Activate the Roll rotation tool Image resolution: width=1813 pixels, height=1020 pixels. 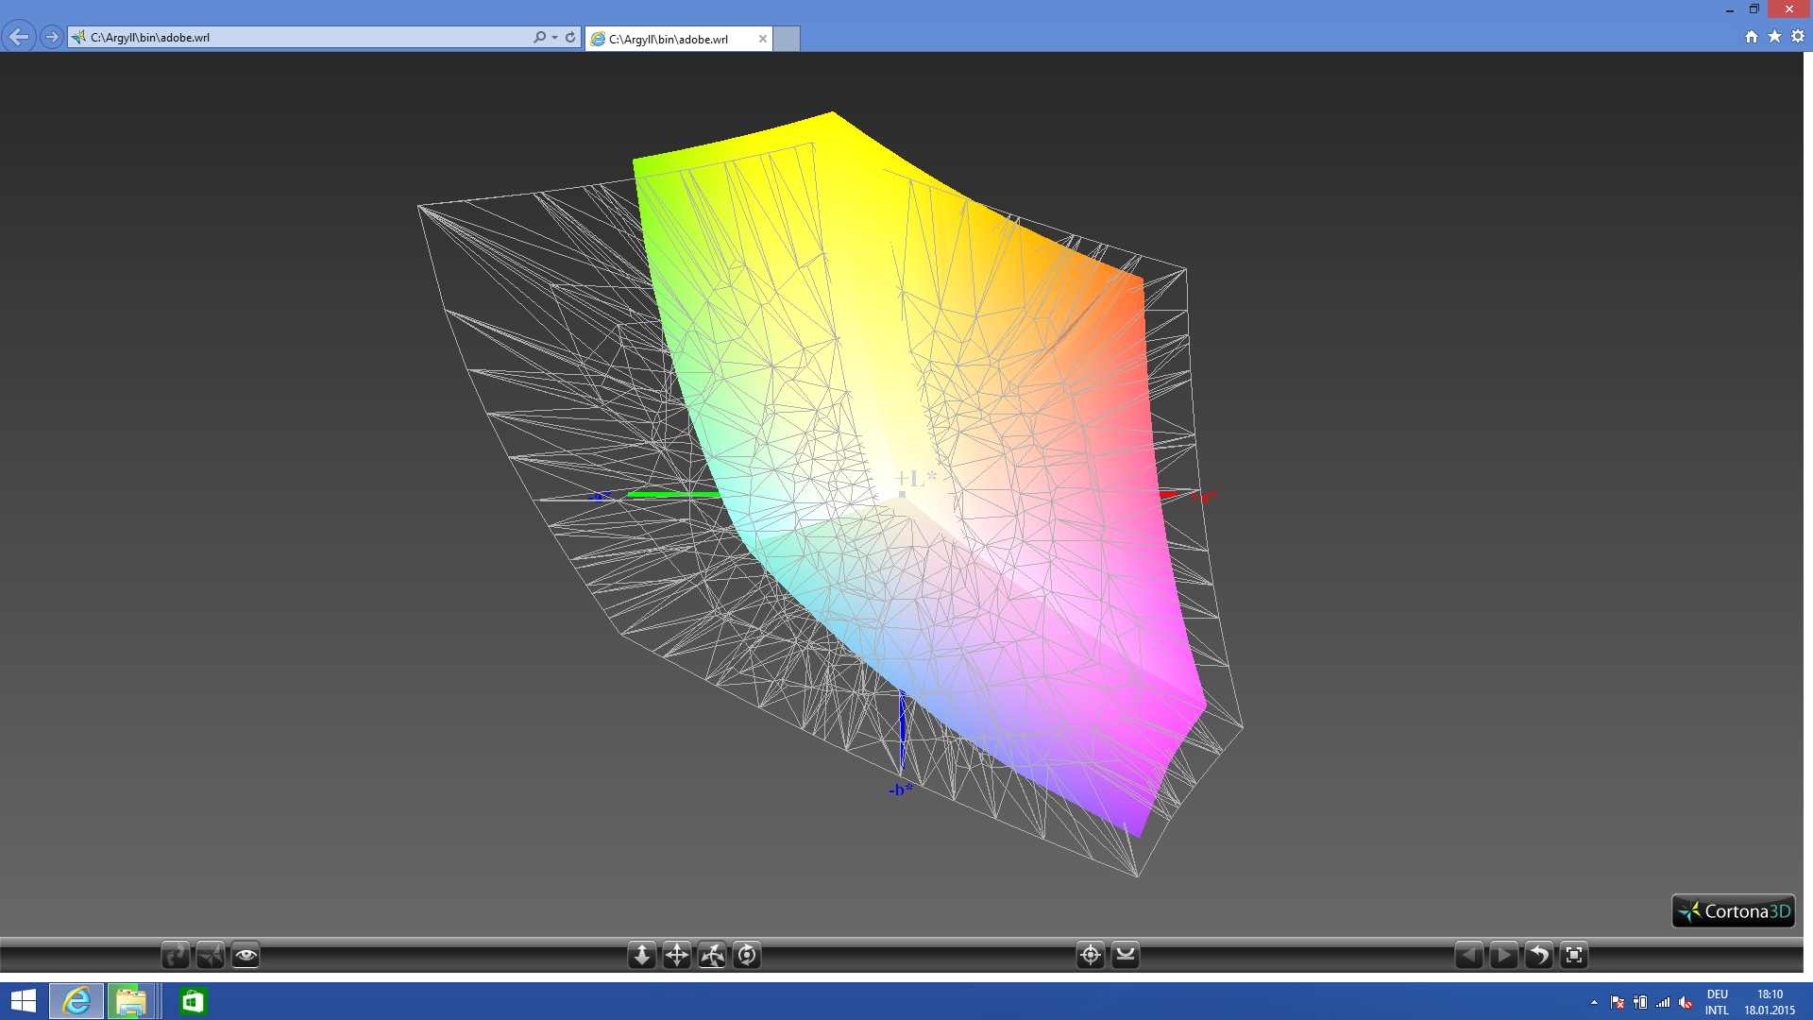tap(747, 955)
